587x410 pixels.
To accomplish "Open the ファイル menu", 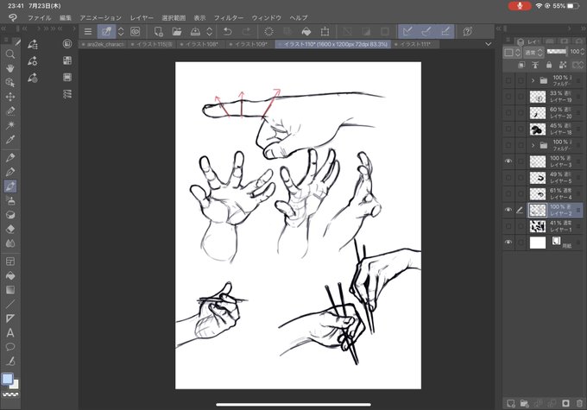I will [x=40, y=17].
